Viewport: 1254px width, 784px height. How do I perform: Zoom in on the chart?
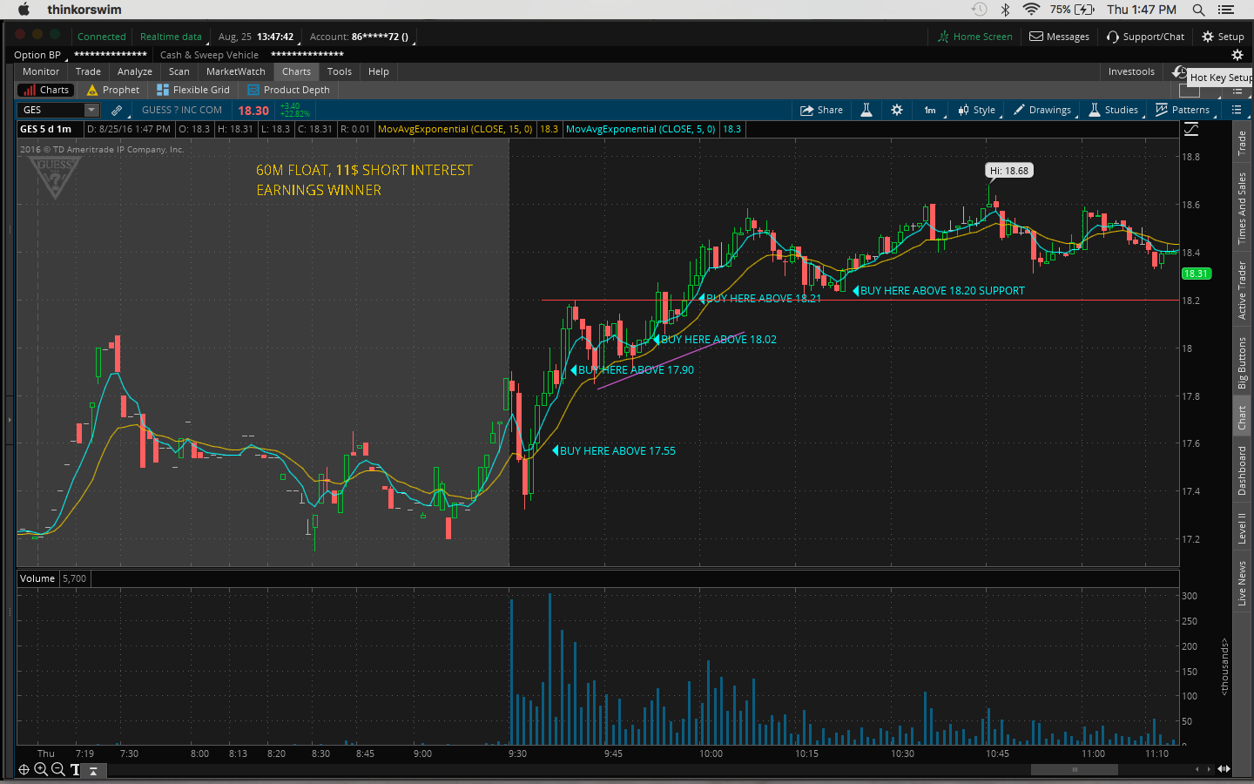coord(40,769)
